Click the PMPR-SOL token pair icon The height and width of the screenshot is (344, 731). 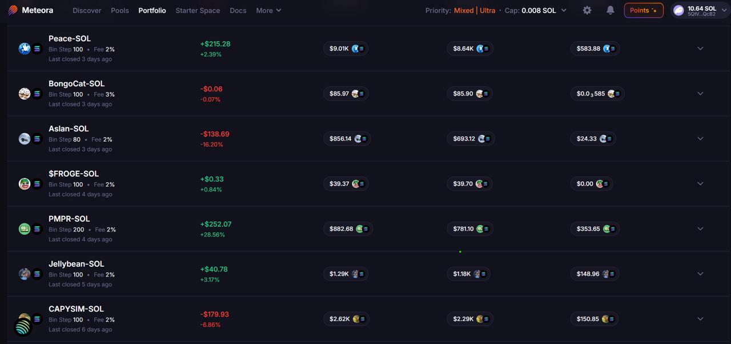click(x=30, y=229)
